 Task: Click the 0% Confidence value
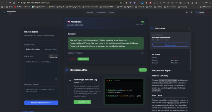tap(143, 22)
